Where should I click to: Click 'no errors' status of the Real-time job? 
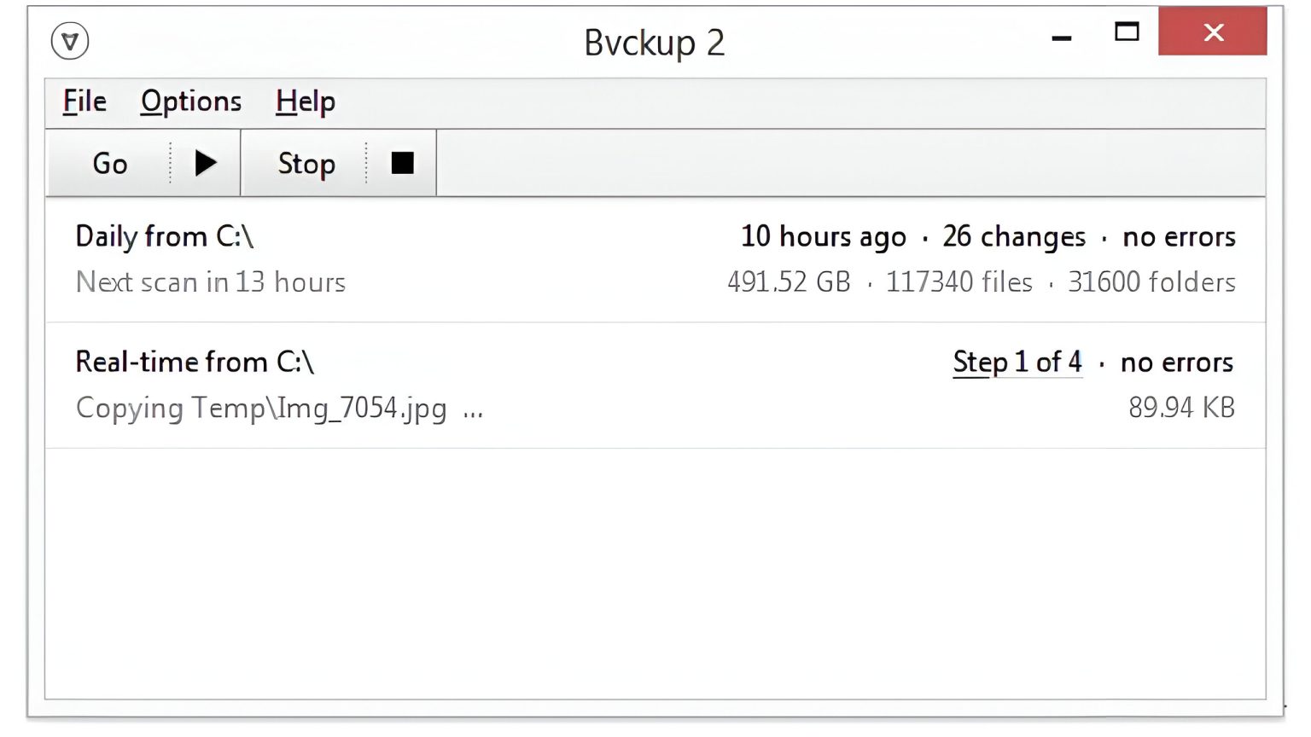click(1176, 363)
